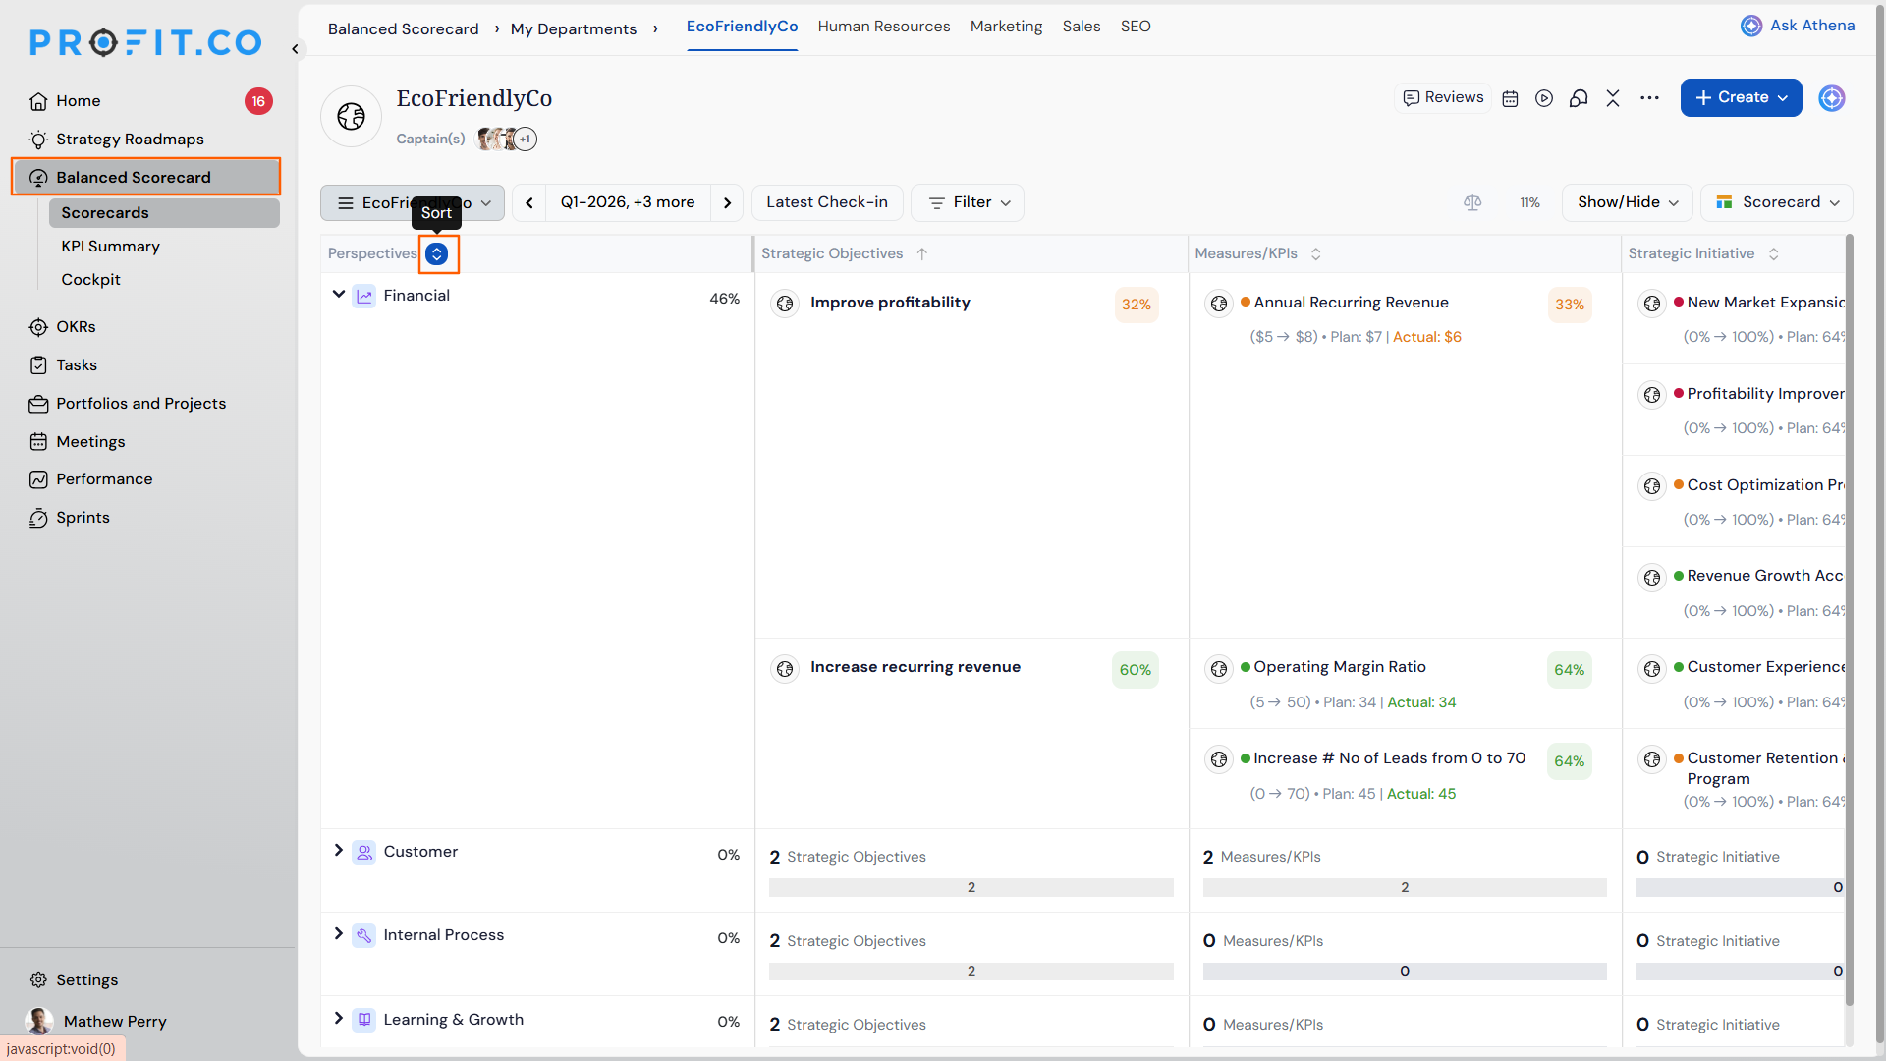Click the EcoFriendlyCo globe avatar icon
The width and height of the screenshot is (1886, 1061).
(351, 116)
